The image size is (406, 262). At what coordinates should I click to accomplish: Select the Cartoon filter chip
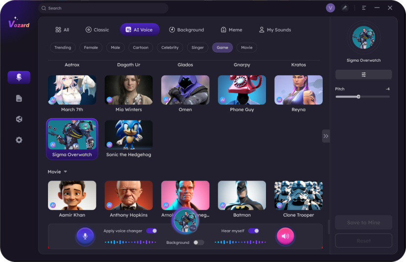[141, 48]
